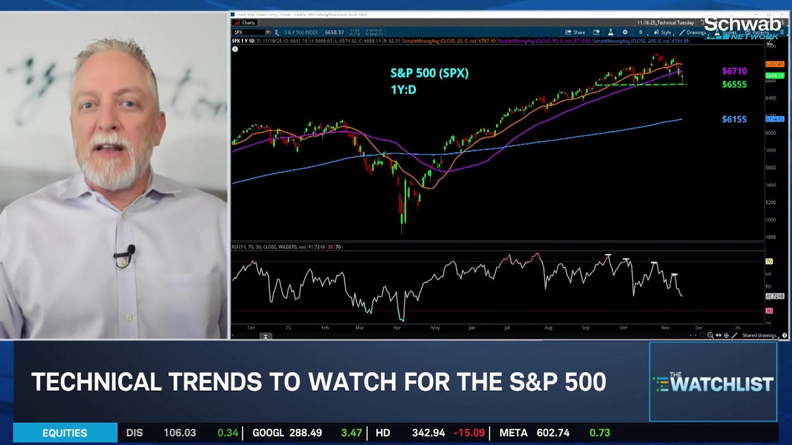Click the pop-out icon next to Share
The image size is (792, 445).
click(596, 32)
